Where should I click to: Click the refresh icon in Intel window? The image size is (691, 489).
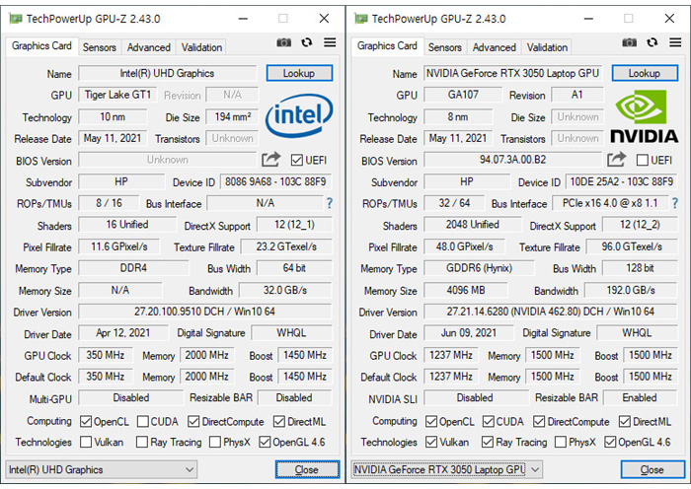tap(307, 42)
